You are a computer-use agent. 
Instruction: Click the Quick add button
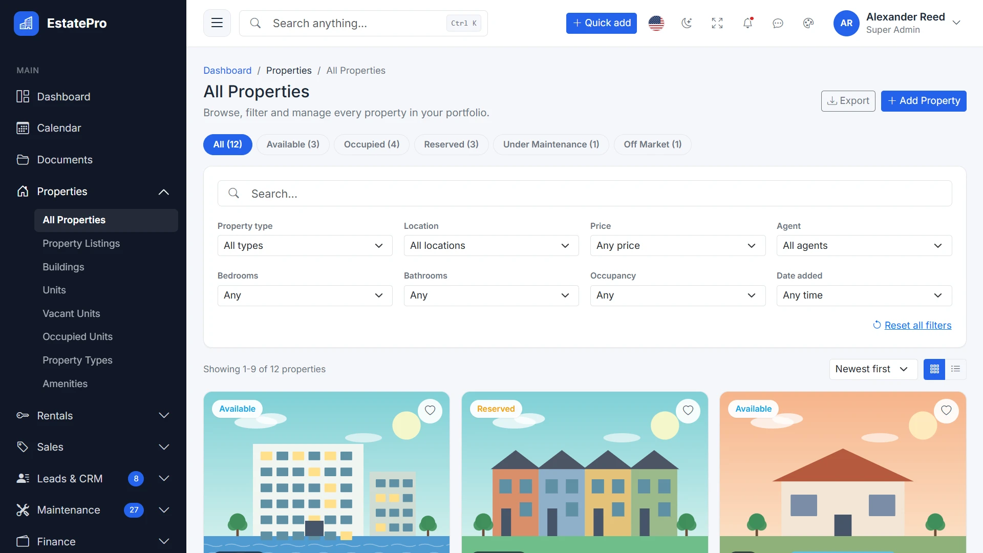(x=601, y=23)
